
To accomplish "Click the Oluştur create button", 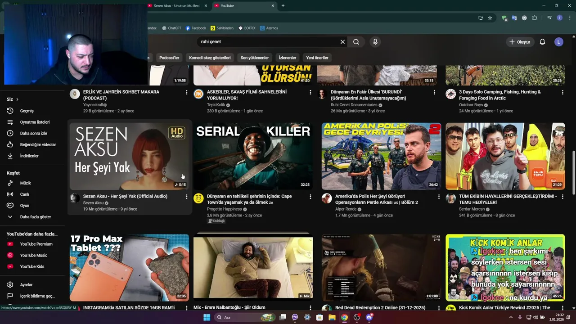I will click(x=519, y=42).
